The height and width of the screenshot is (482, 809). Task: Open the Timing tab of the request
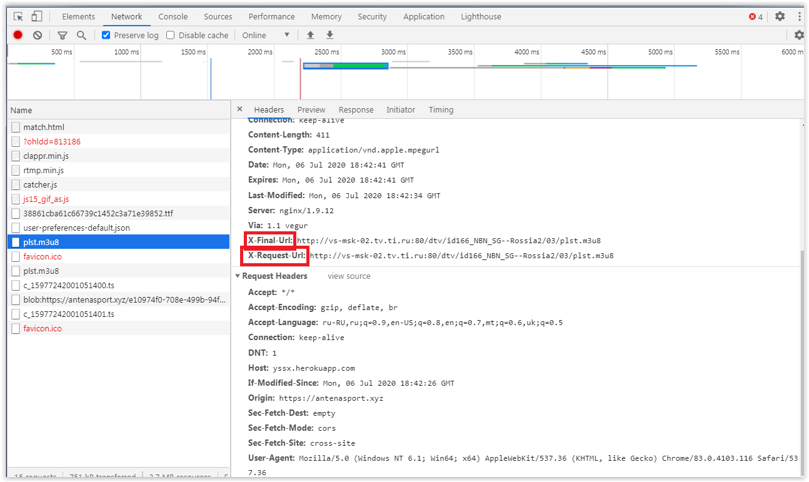coord(441,110)
